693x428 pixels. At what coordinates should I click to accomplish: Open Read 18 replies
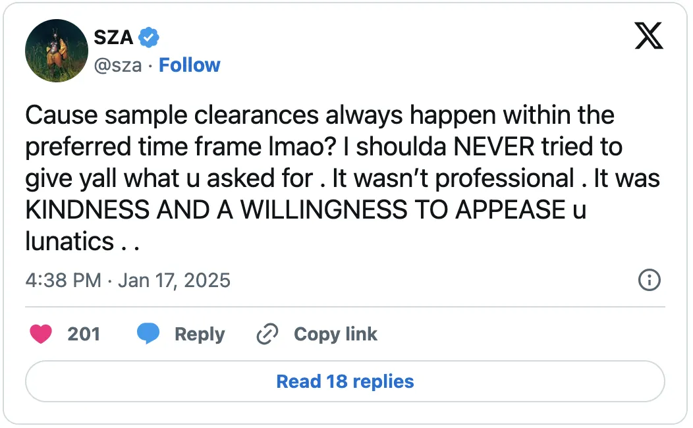click(x=345, y=382)
